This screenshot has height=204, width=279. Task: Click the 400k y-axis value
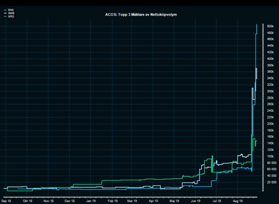tap(270, 59)
